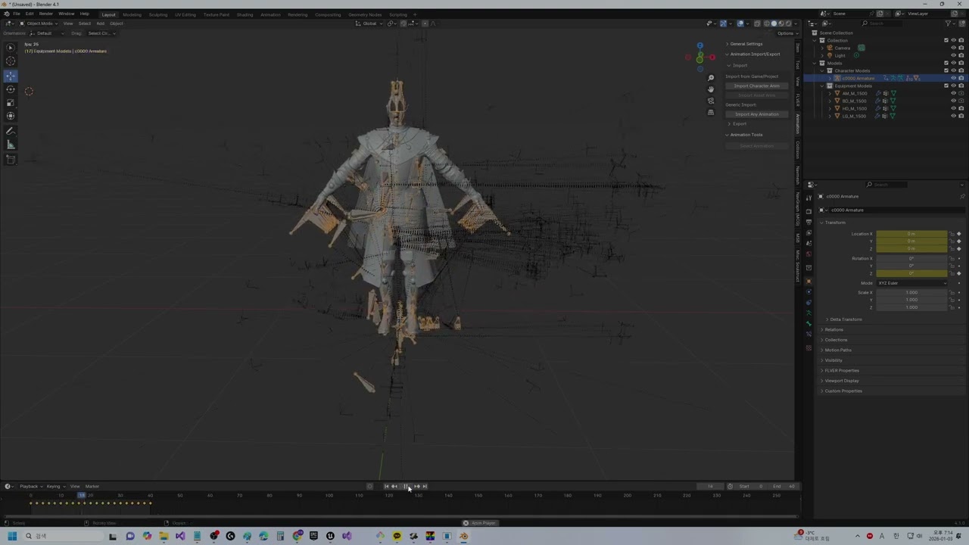Click Import Character Anim button
This screenshot has height=545, width=969.
click(x=756, y=86)
